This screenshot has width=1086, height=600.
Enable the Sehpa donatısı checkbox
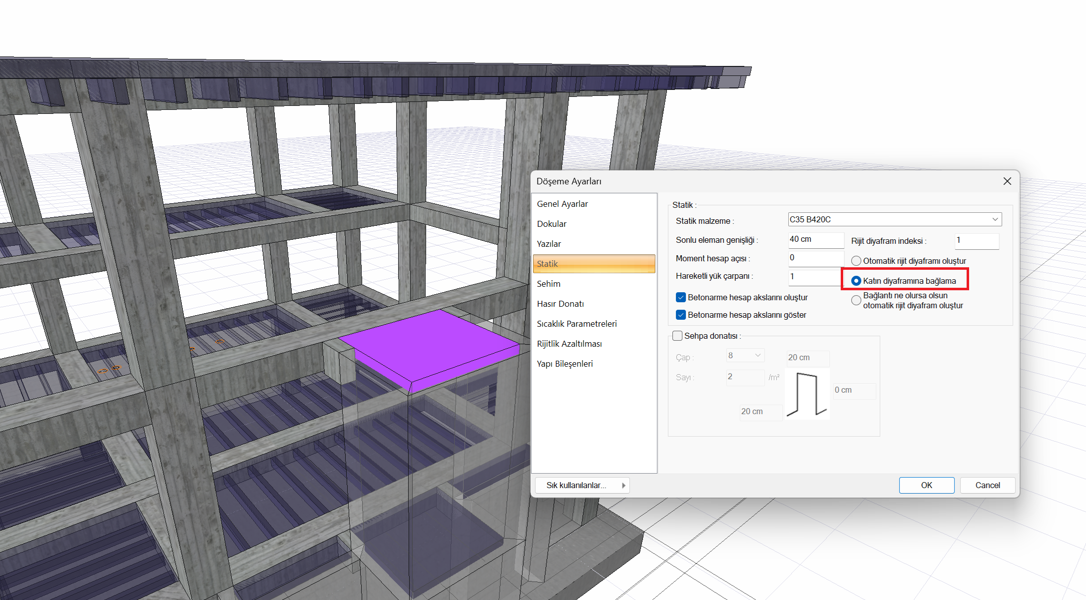[677, 336]
